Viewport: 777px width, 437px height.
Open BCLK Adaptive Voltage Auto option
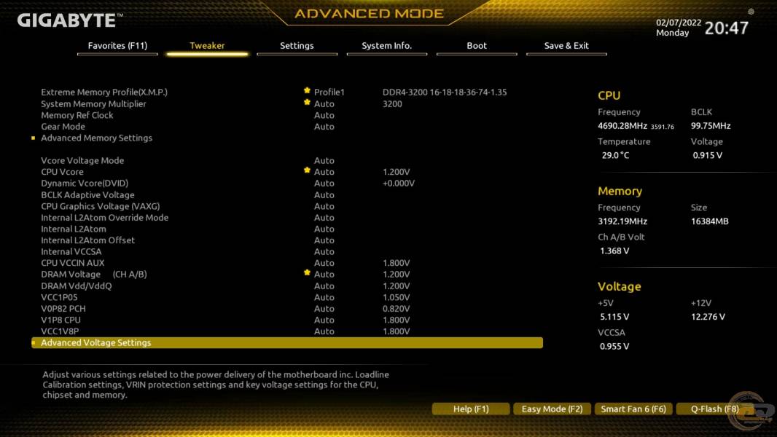pos(324,195)
